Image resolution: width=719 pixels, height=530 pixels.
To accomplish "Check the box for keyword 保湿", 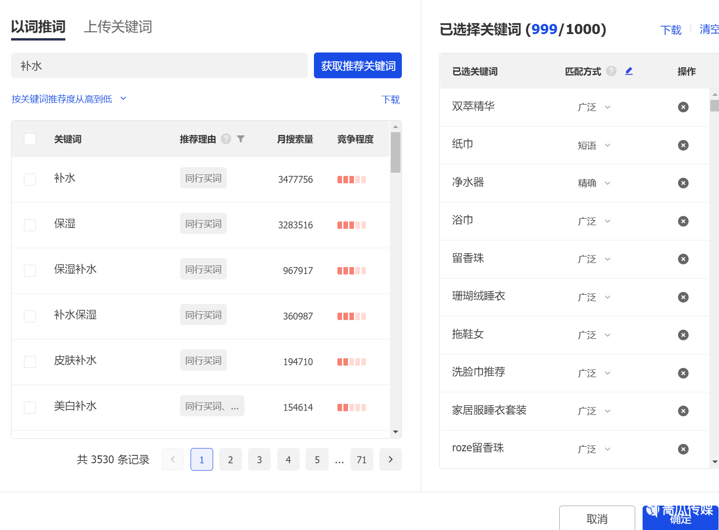I will (30, 225).
